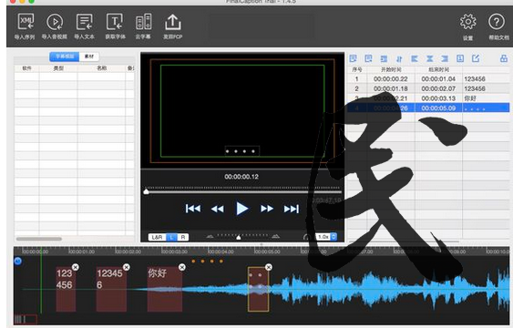Click the subtitle caption box in preview
Screen dimensions: 513x328
coord(241,151)
